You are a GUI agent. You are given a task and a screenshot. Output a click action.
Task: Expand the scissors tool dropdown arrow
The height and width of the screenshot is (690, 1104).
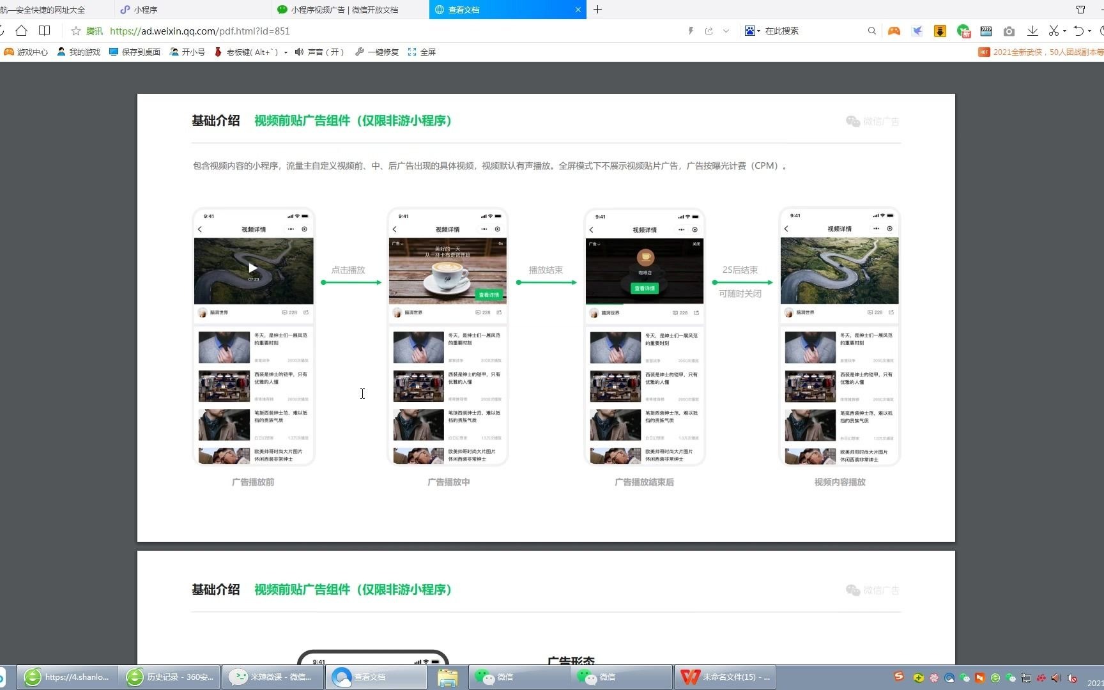1064,31
